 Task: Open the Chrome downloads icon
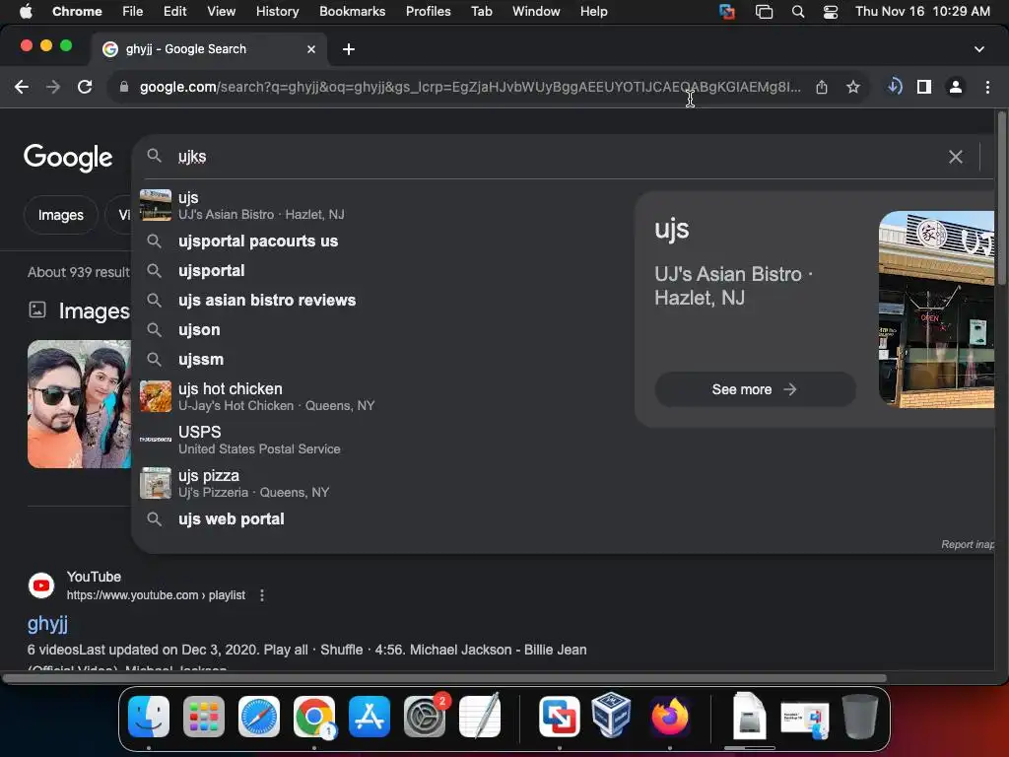[895, 87]
